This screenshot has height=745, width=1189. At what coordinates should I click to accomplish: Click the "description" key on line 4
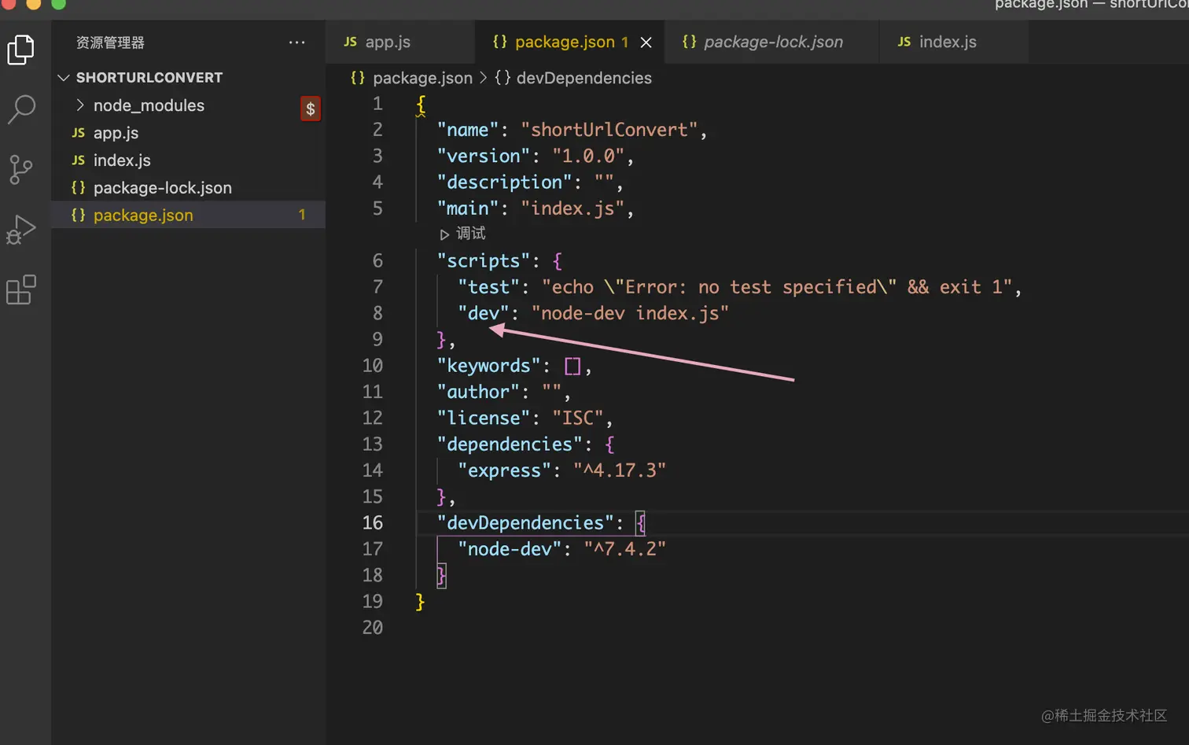pyautogui.click(x=505, y=183)
